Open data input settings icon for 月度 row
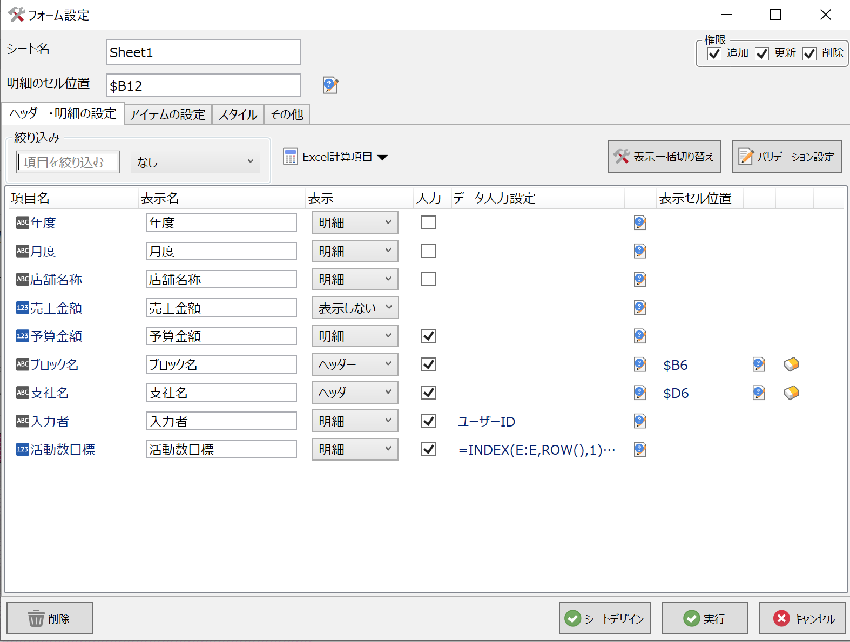850x642 pixels. point(640,251)
